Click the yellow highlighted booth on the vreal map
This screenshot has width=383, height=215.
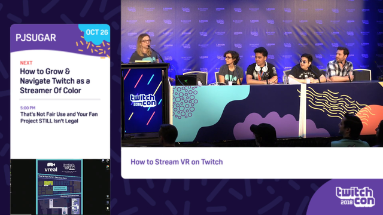click(x=48, y=183)
